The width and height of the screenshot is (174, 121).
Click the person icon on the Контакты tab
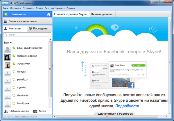tap(6, 28)
